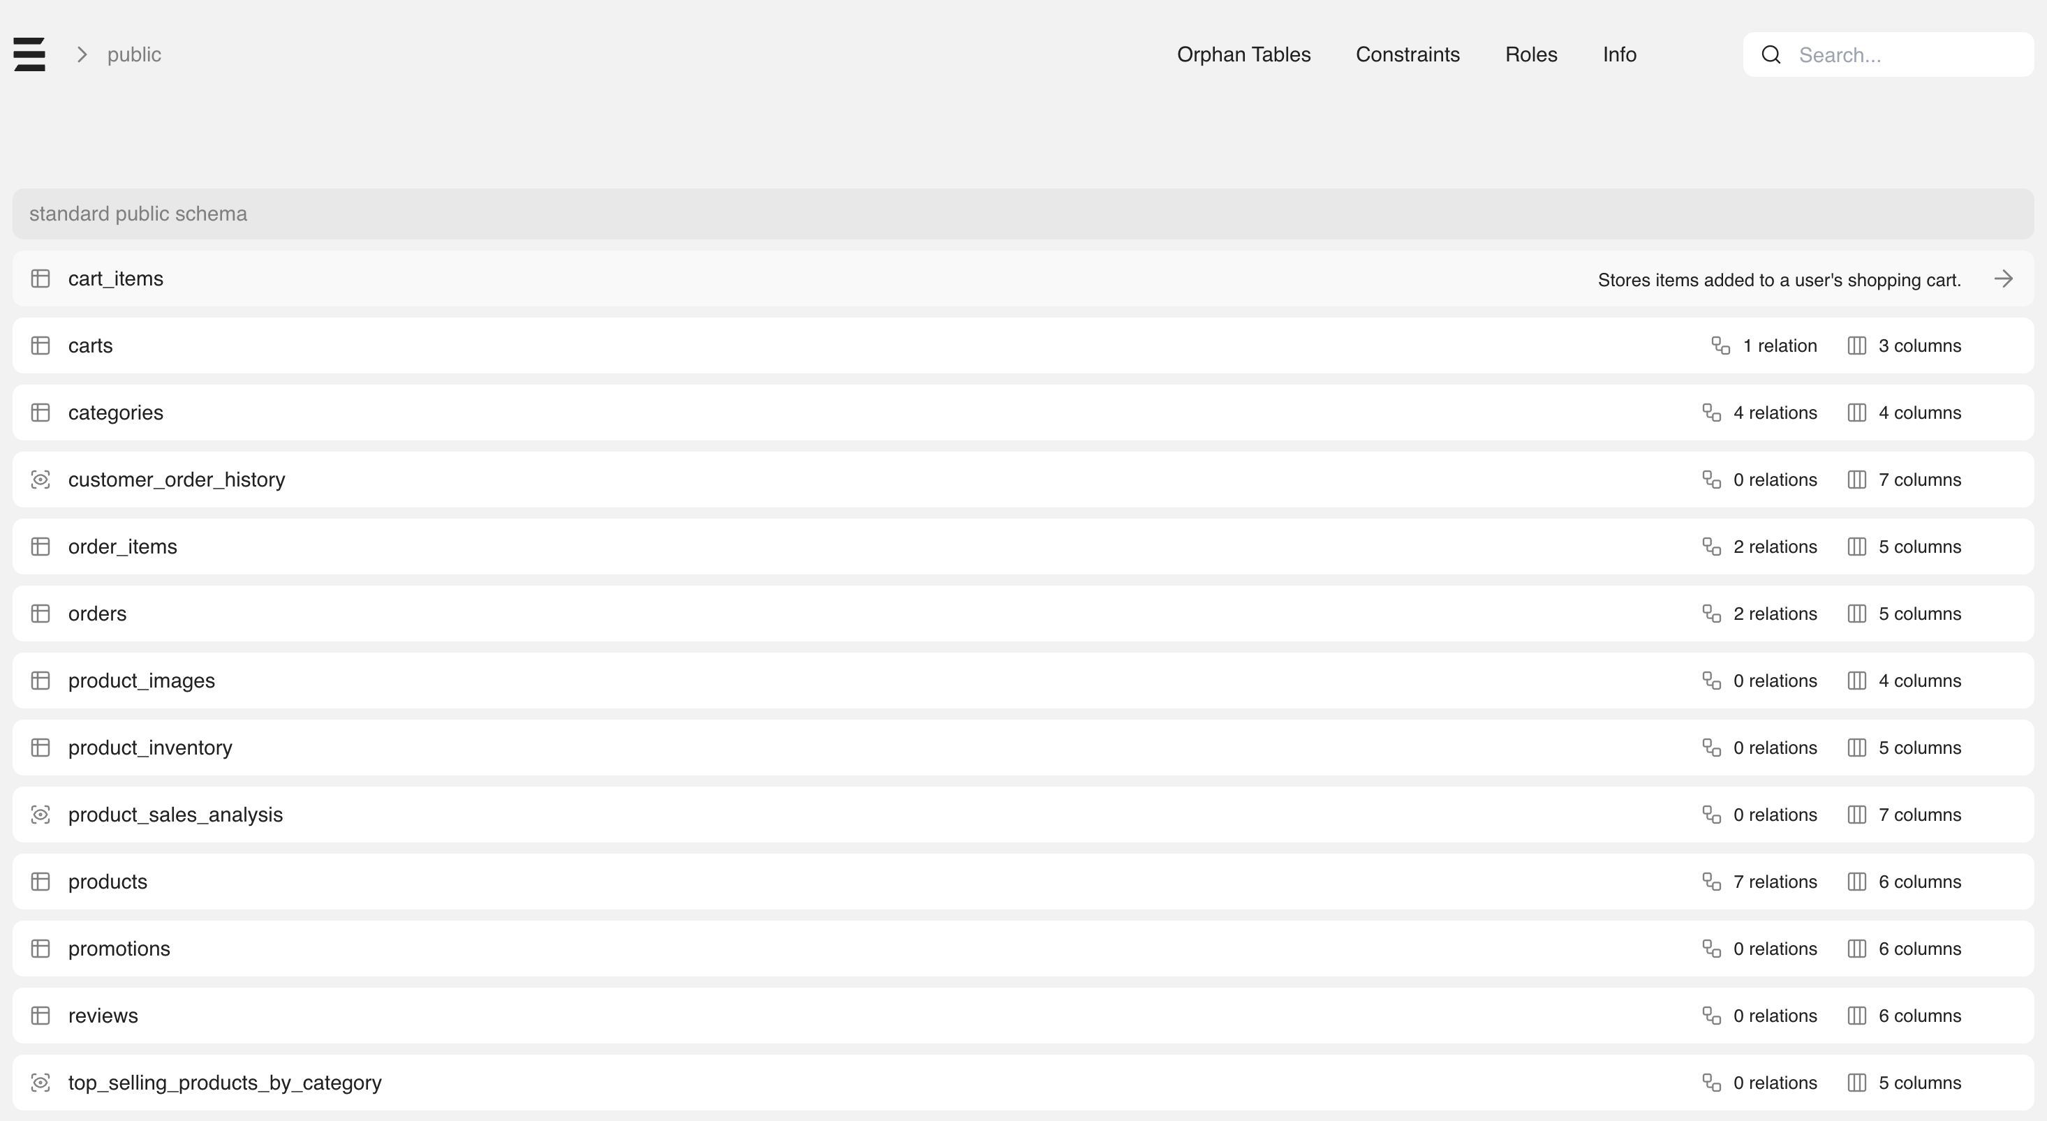Open the Roles page
The width and height of the screenshot is (2047, 1121).
(1530, 54)
